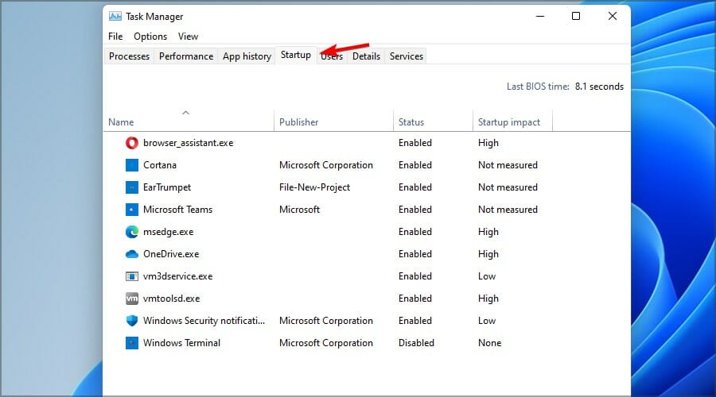The width and height of the screenshot is (716, 397).
Task: Select the msedge.exe entry name
Action: [x=168, y=232]
